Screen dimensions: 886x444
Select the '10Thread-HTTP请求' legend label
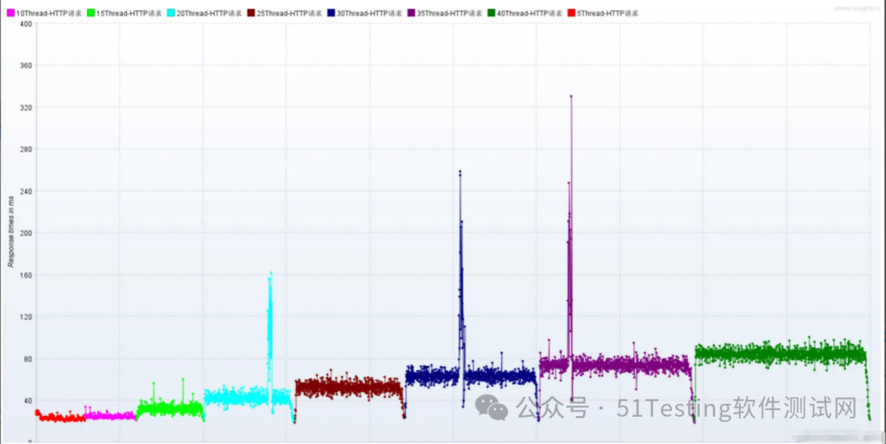[x=49, y=13]
